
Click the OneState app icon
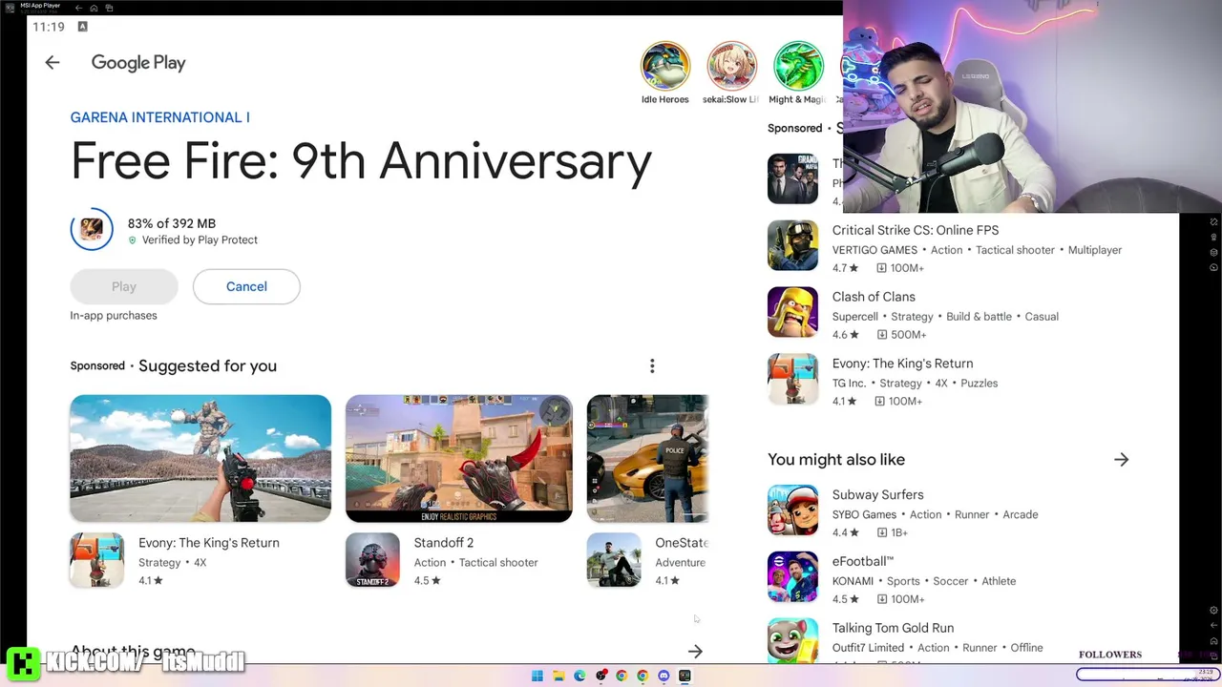[614, 560]
